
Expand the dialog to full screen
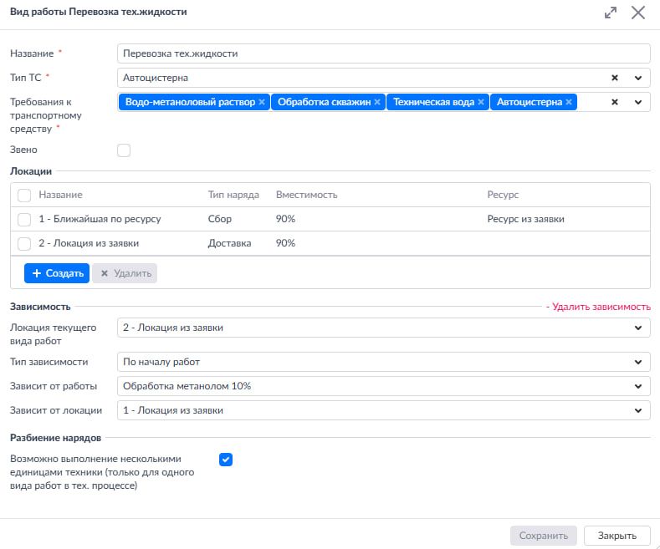[x=611, y=13]
